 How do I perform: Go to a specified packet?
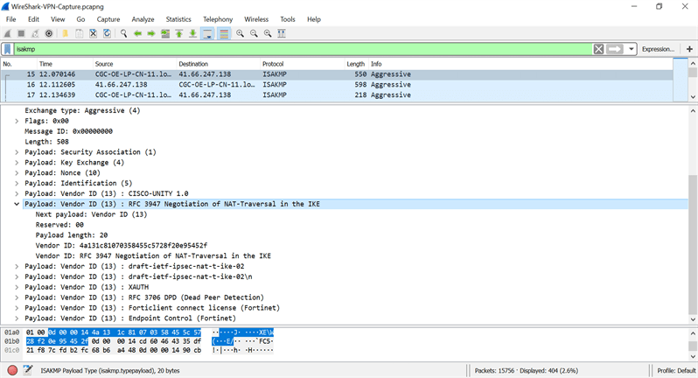coord(165,33)
